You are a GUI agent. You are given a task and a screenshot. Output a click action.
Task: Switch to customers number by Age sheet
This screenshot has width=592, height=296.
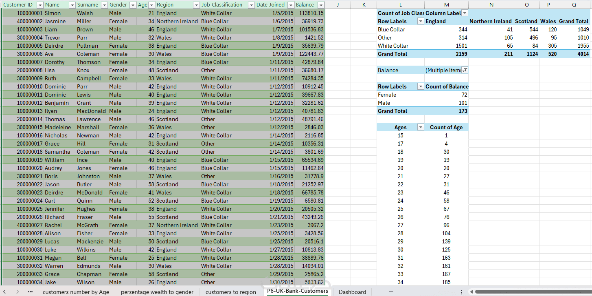click(x=76, y=292)
